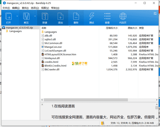Click the archive icon in the status bar
Screen dimensions: 160x127
click(103, 123)
